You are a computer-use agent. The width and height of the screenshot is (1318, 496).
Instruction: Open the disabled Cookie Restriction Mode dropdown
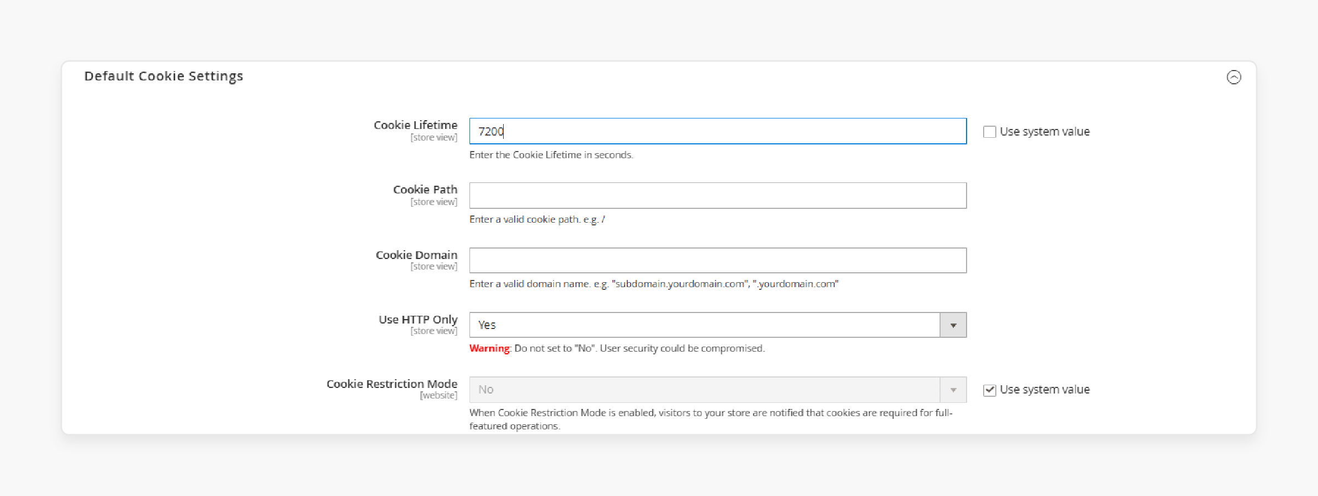[718, 390]
